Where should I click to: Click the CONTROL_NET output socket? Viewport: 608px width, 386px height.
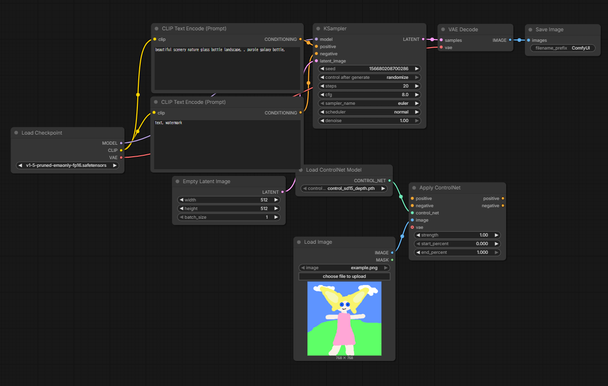(389, 181)
